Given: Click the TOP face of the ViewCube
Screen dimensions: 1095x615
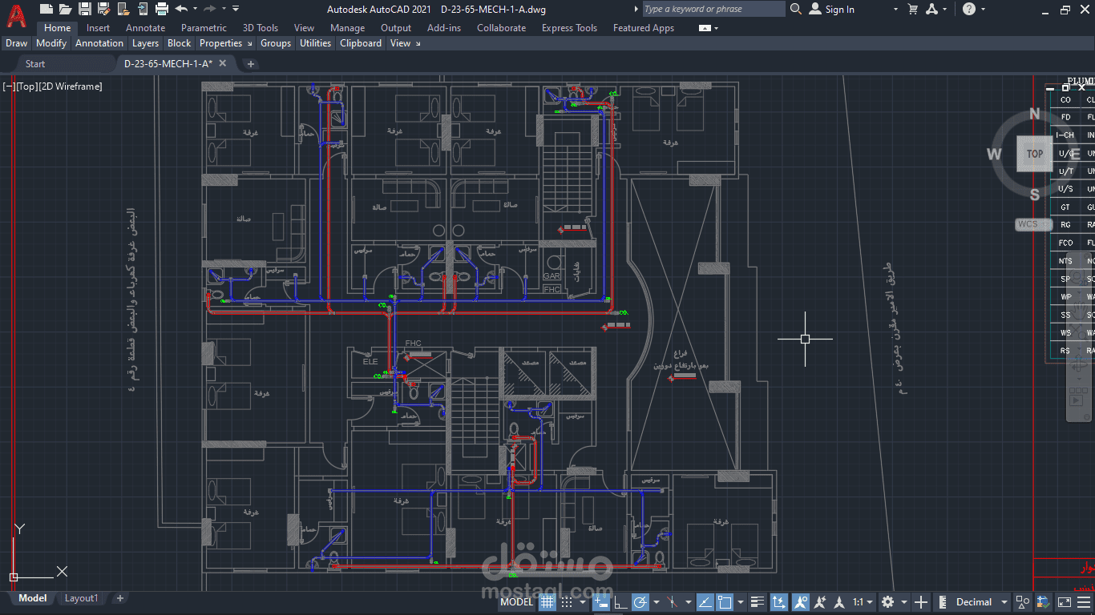Looking at the screenshot, I should tap(1034, 154).
